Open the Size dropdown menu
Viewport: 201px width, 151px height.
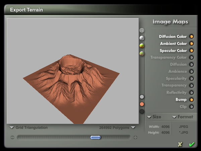coord(154,117)
